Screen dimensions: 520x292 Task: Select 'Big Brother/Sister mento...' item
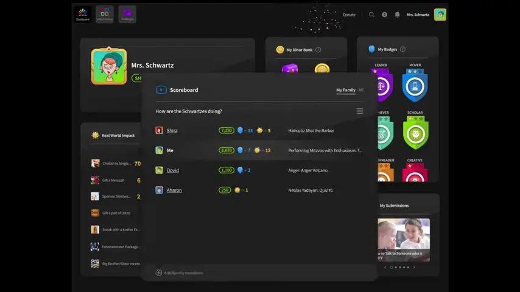(x=116, y=264)
